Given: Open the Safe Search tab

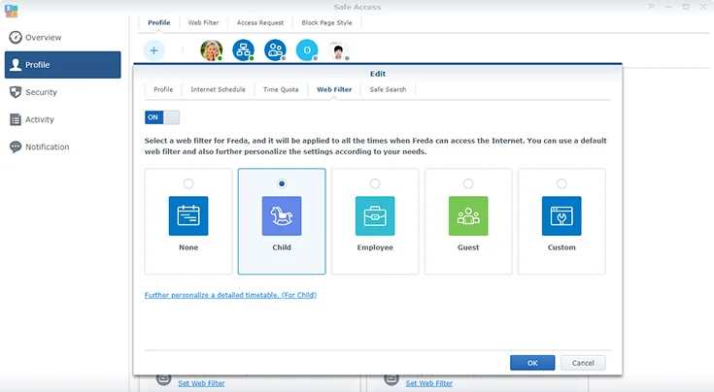Looking at the screenshot, I should point(388,89).
